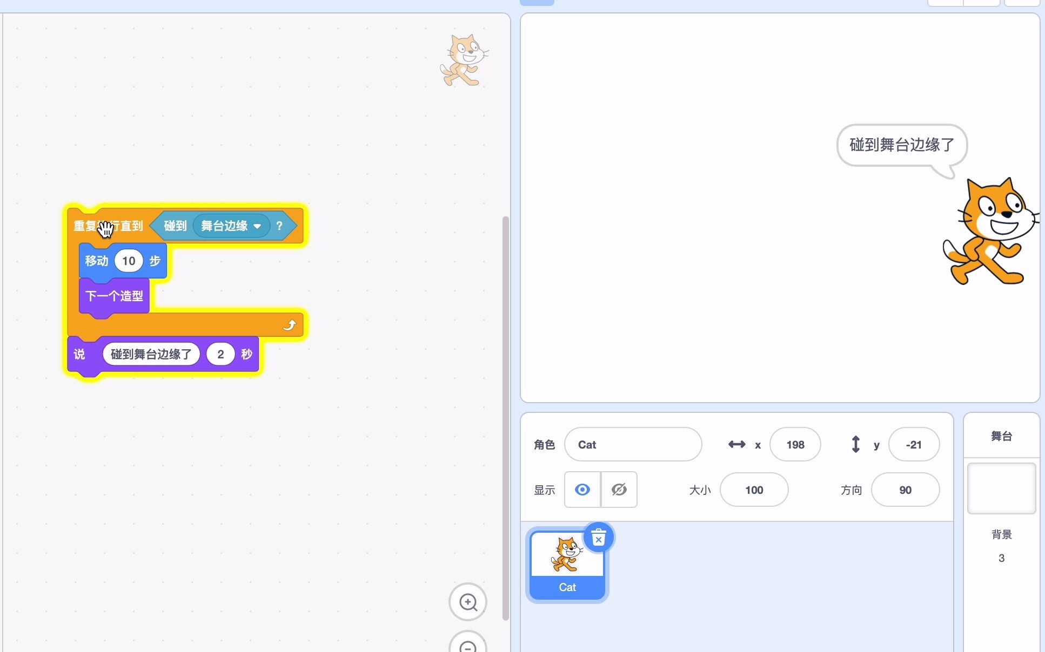The height and width of the screenshot is (652, 1045).
Task: Click the zoom in magnifier button
Action: tap(468, 602)
